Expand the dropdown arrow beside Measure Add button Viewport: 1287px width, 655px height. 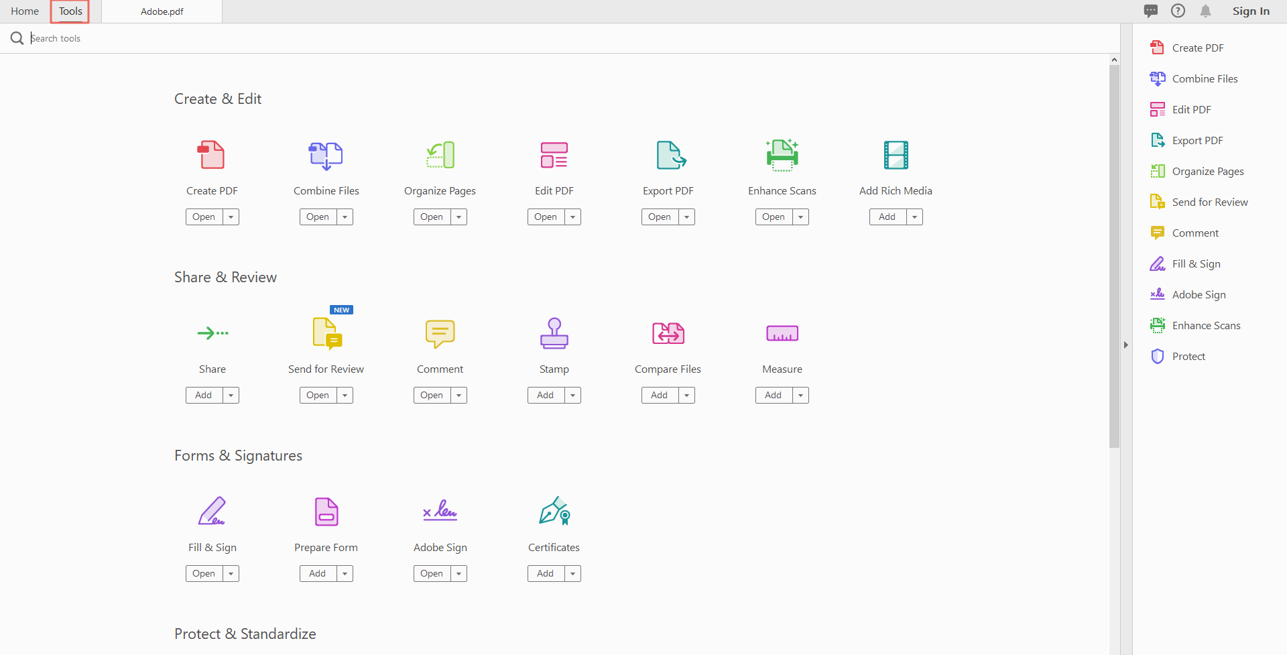pos(800,395)
